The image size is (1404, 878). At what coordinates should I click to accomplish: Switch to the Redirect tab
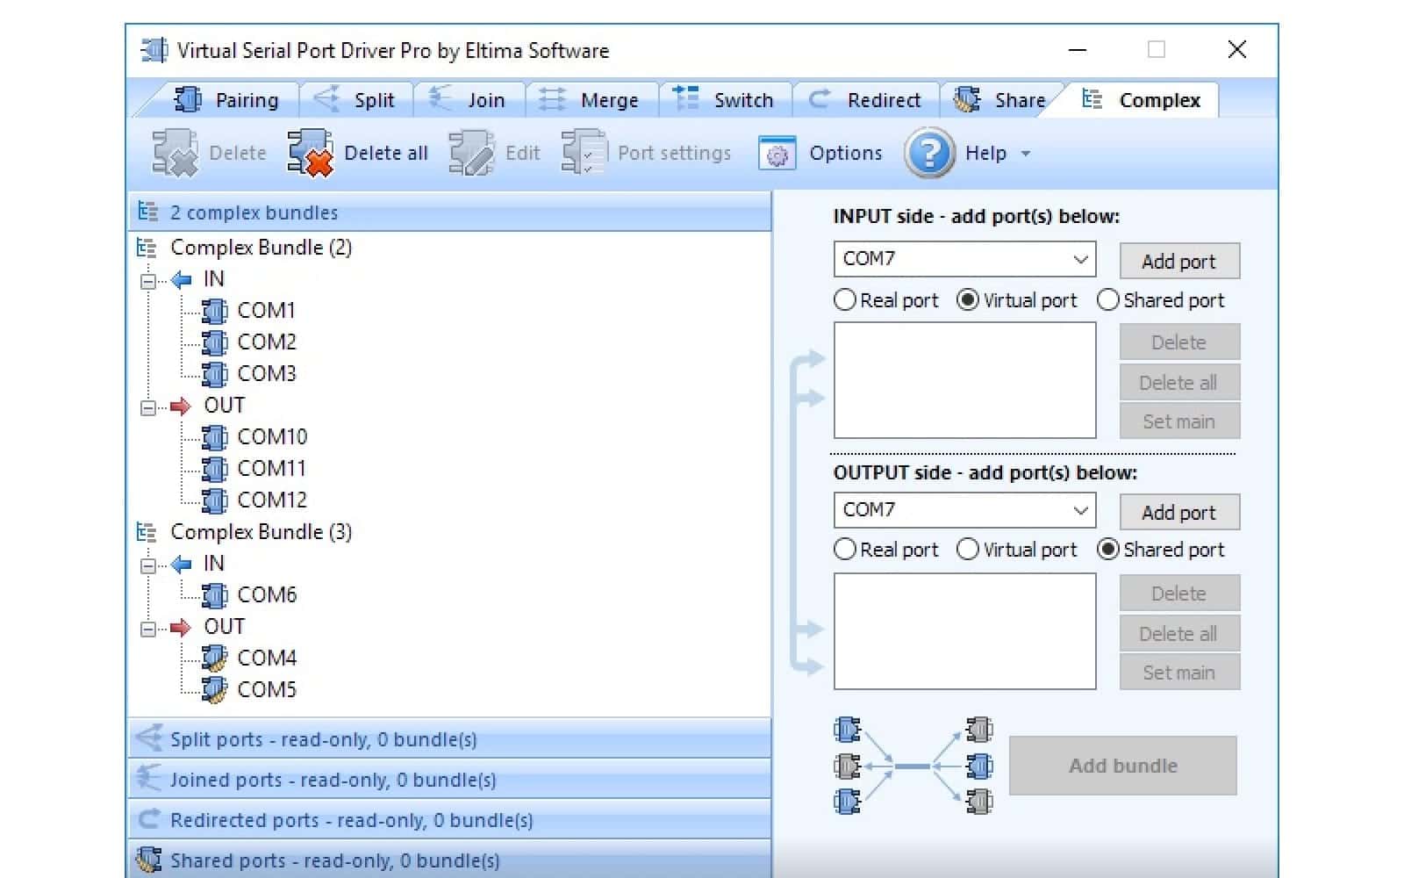coord(865,100)
